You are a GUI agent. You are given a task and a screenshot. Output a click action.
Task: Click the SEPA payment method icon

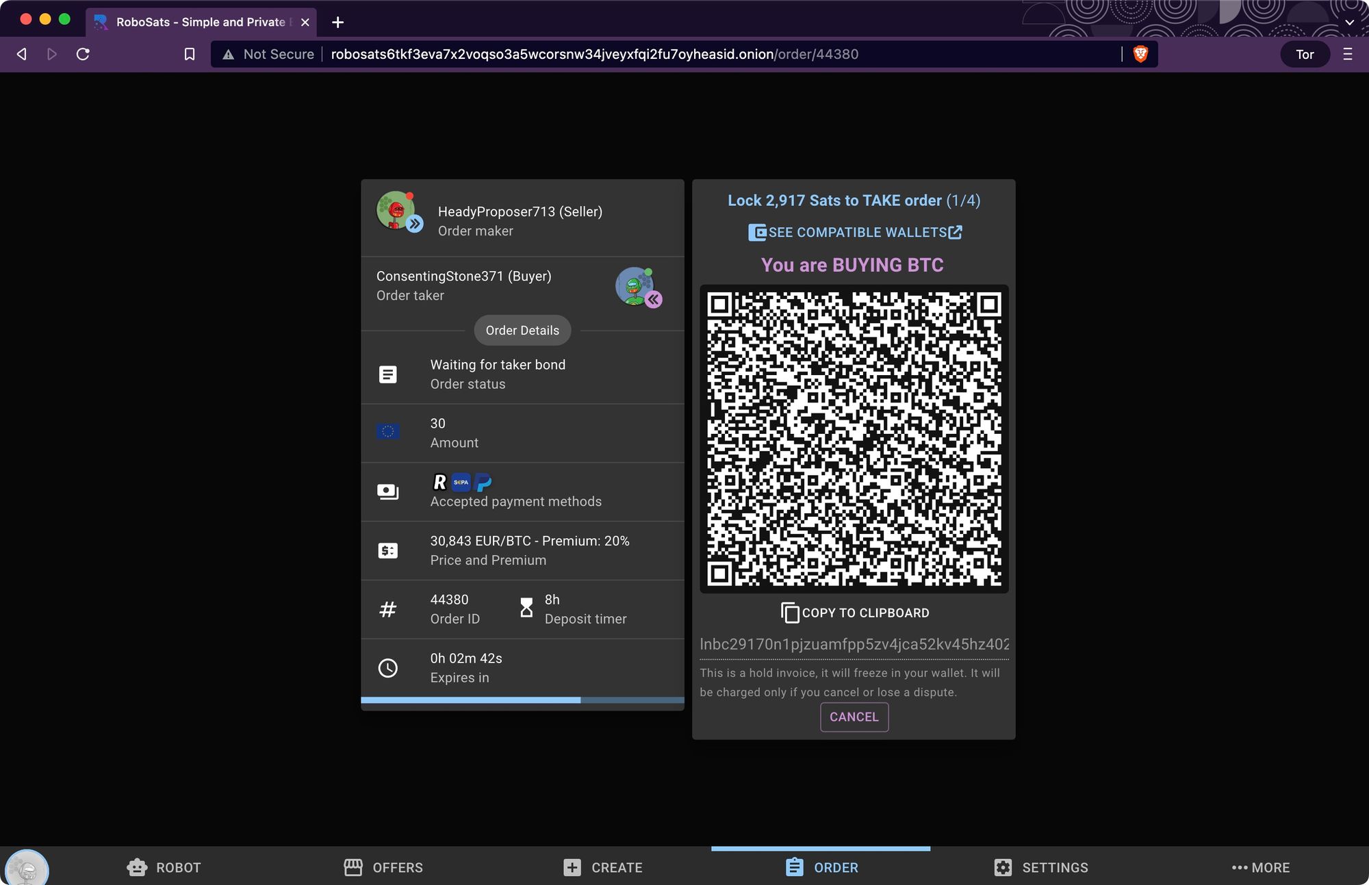(x=461, y=482)
